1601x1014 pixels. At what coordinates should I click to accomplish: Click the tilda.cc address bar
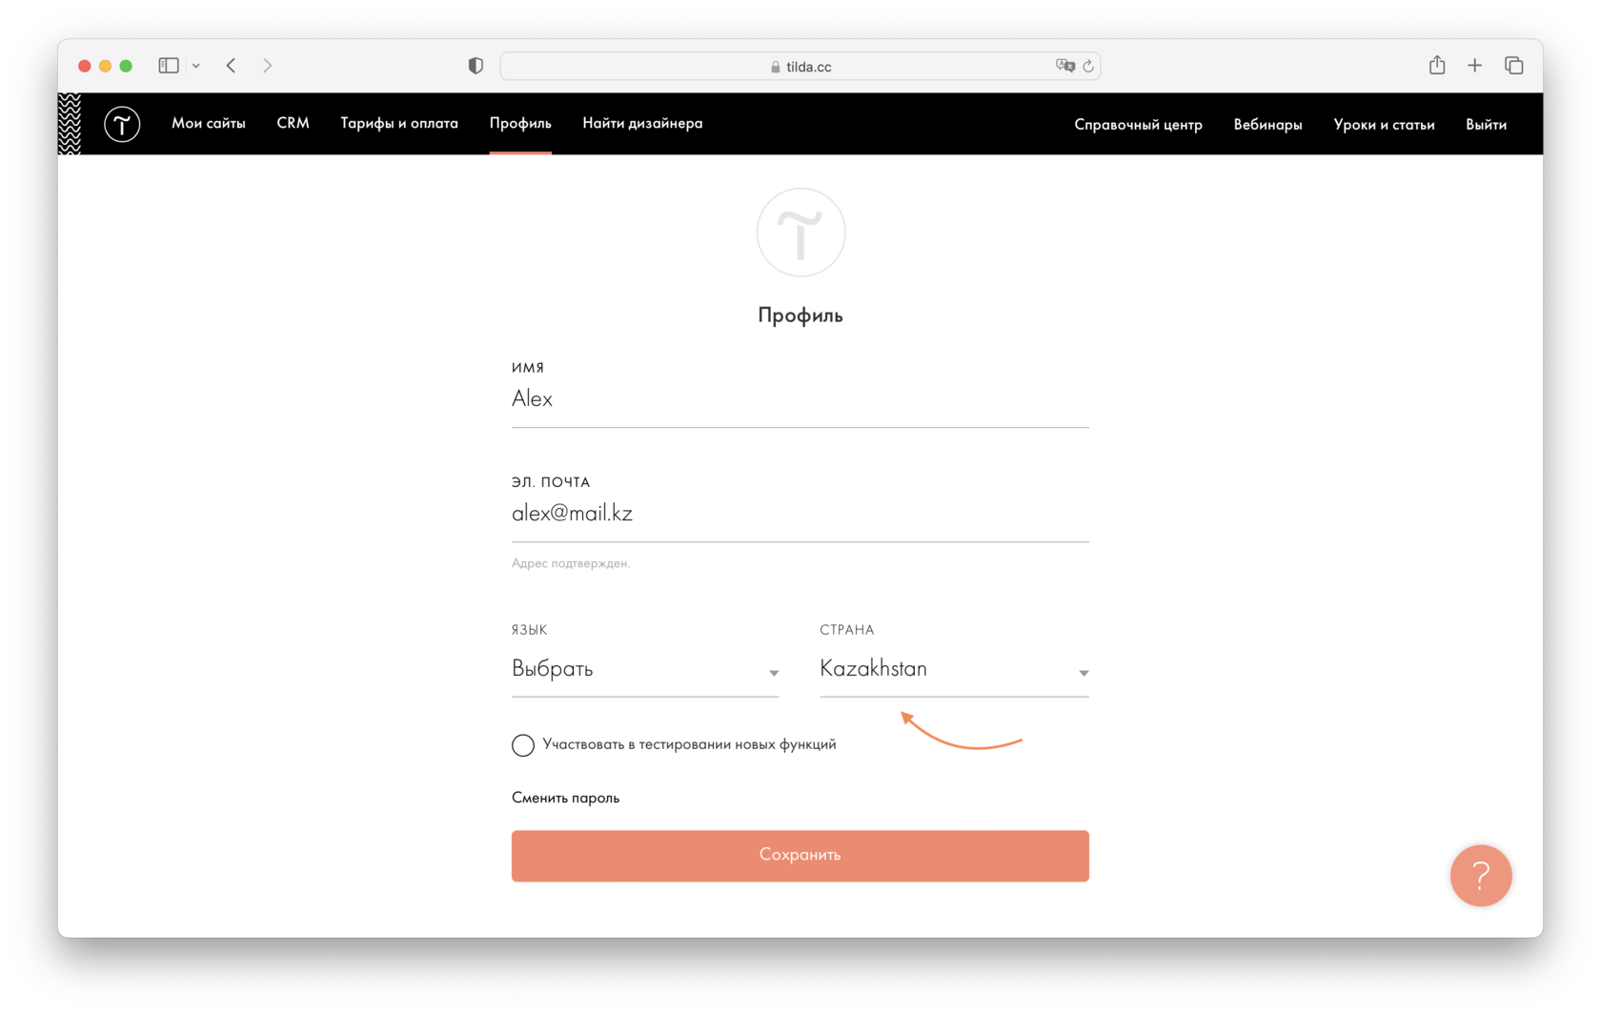800,66
